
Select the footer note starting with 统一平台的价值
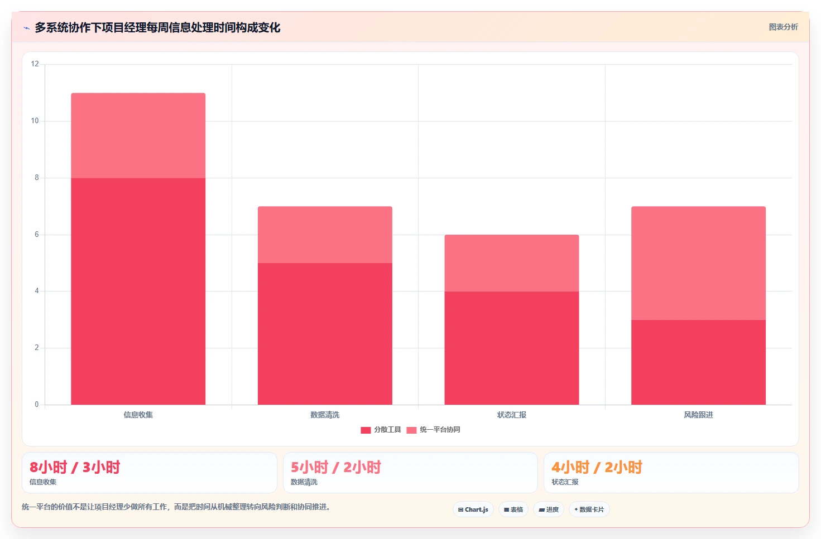point(177,507)
